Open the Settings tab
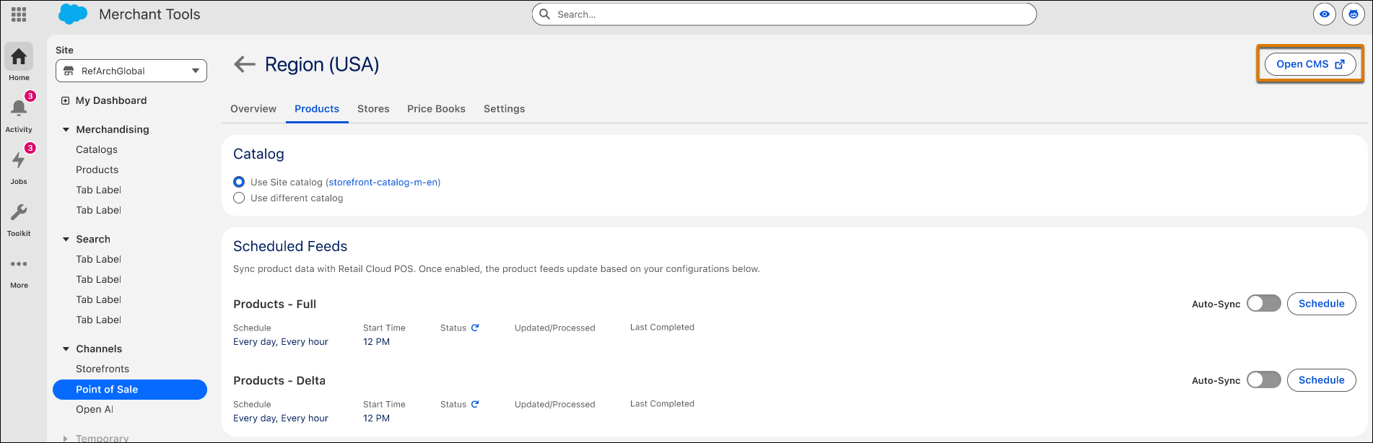1373x443 pixels. [504, 109]
